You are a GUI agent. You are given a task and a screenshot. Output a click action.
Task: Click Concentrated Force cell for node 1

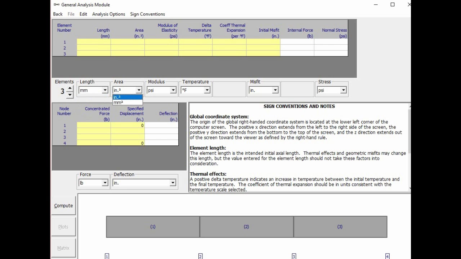[x=94, y=125]
